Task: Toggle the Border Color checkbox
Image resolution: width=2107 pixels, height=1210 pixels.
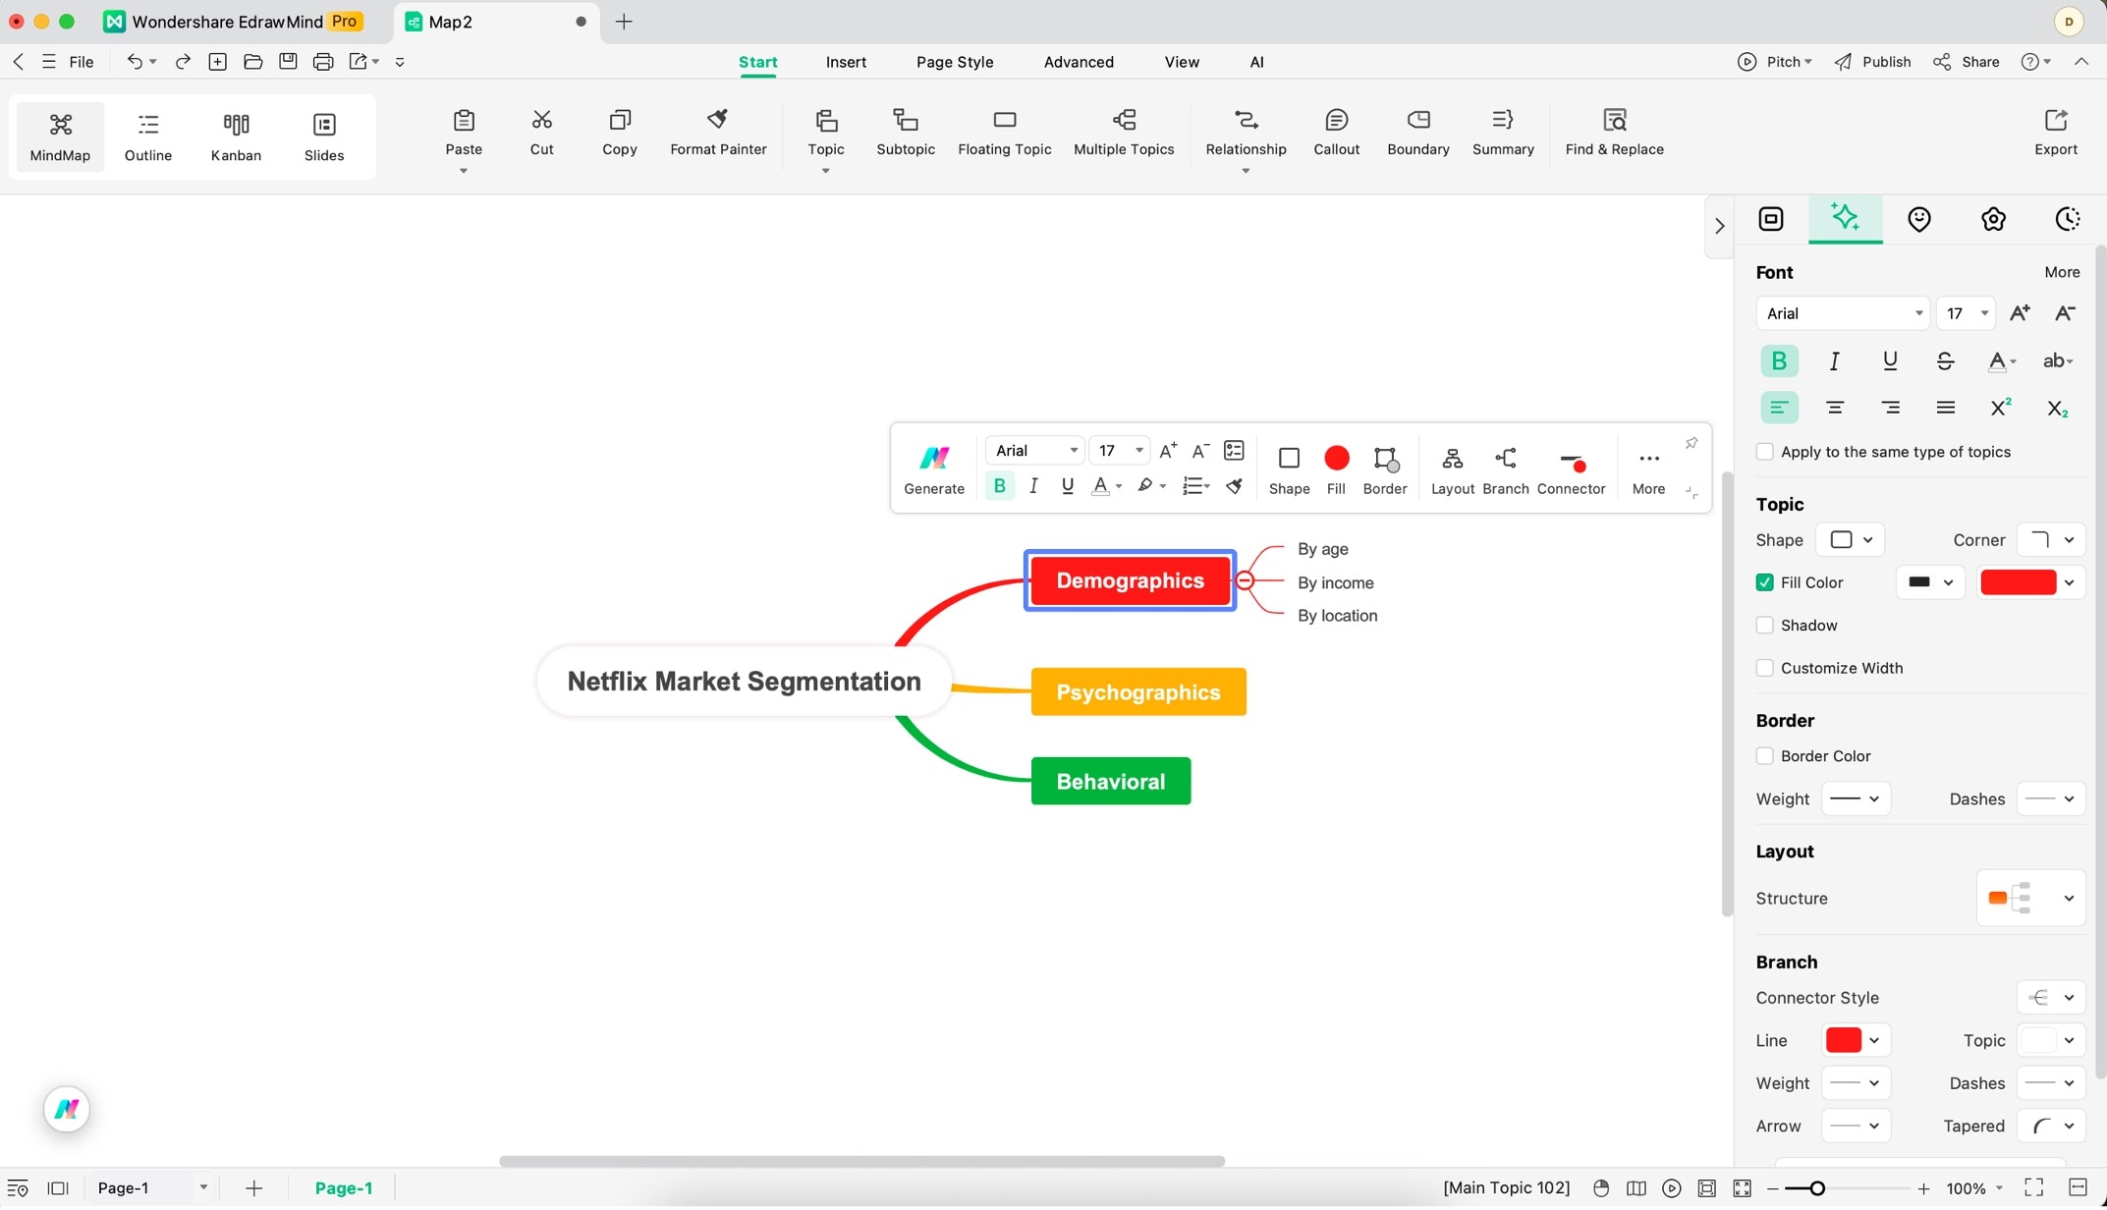Action: click(x=1765, y=756)
